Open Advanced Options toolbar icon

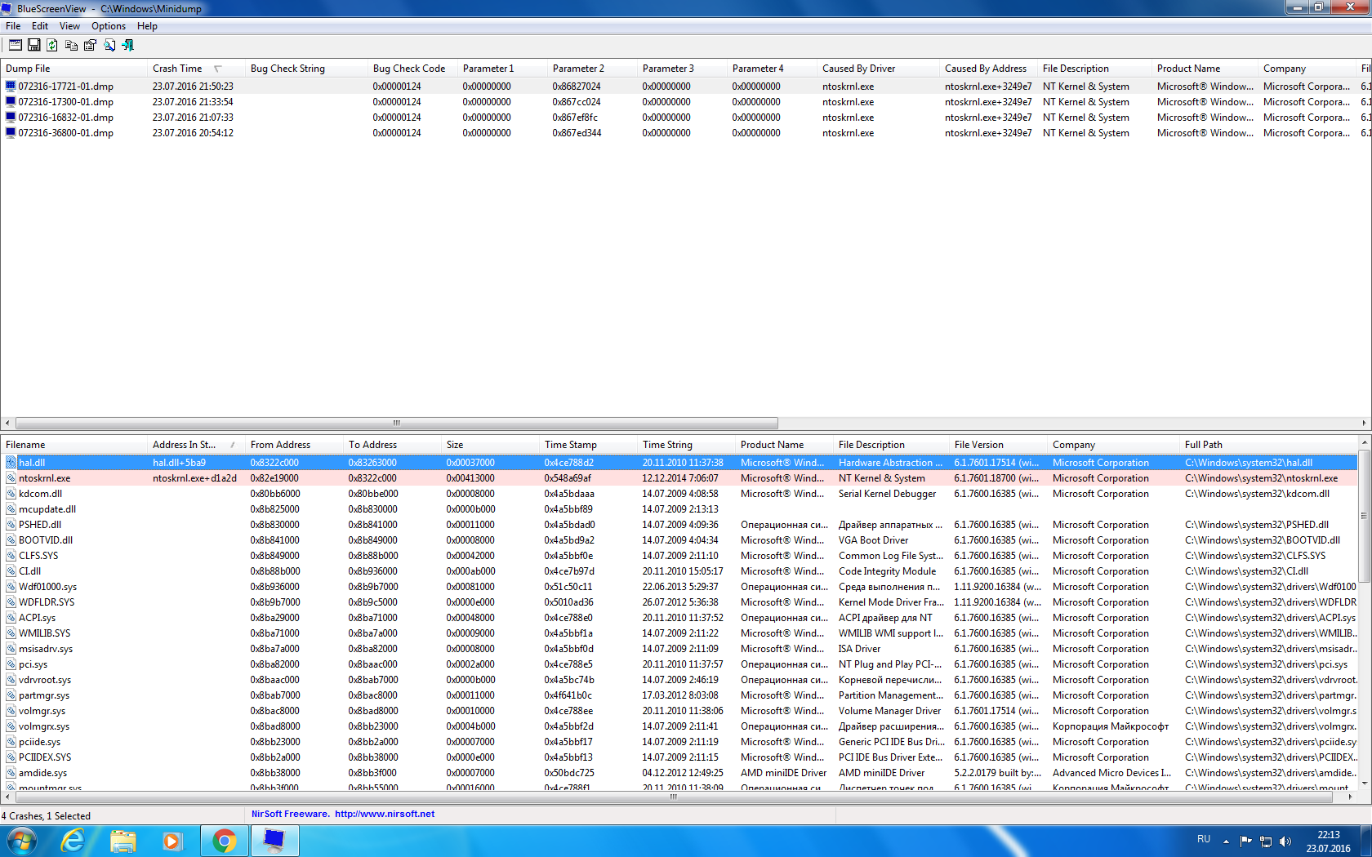[16, 45]
